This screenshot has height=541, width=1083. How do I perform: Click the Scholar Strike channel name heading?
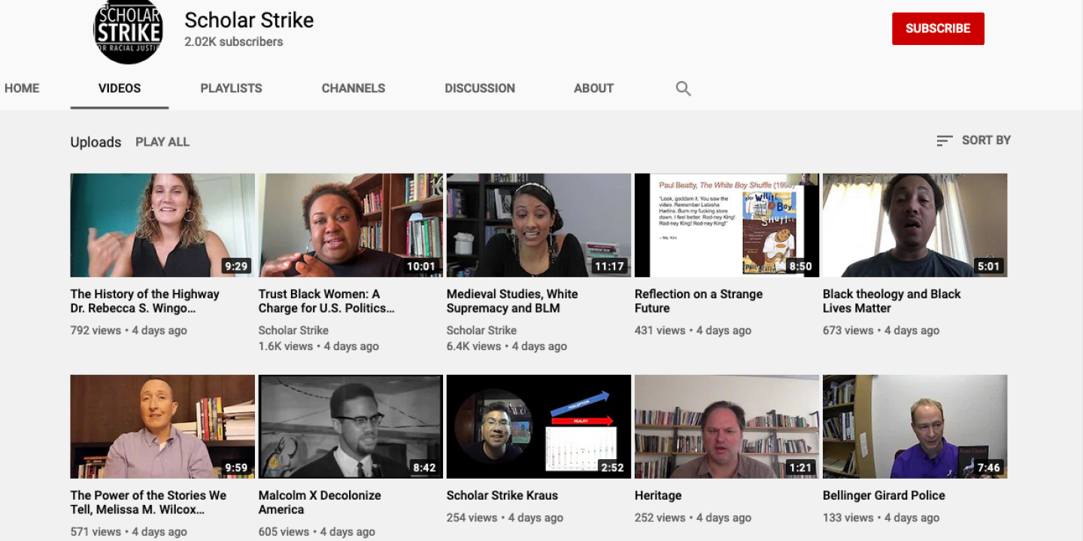(x=249, y=20)
